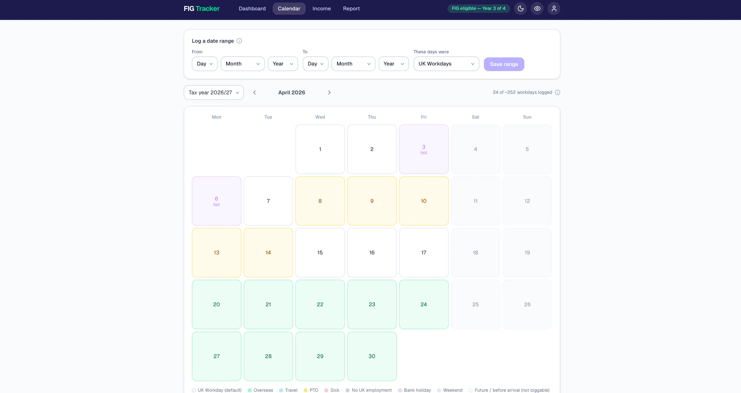Expand the Tax year 2026/27 selector

tap(214, 93)
